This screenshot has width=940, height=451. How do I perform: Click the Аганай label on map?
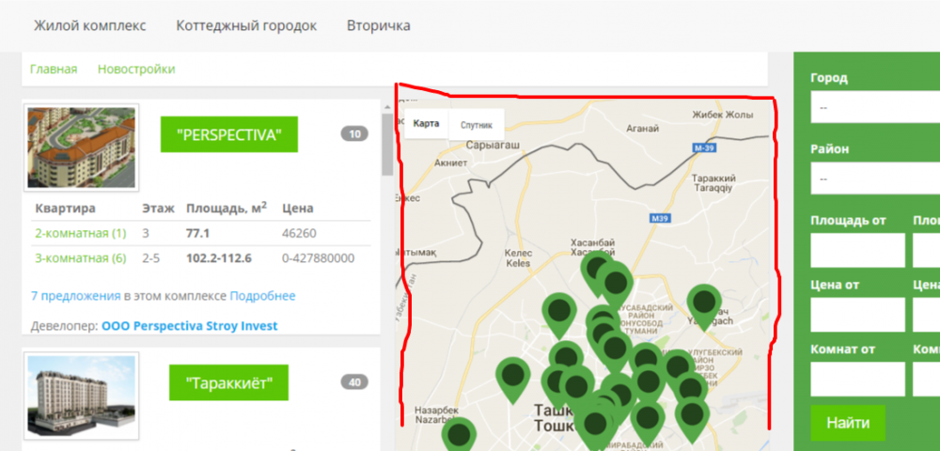(643, 128)
